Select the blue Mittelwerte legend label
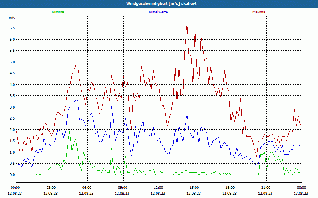This screenshot has width=318, height=198. [x=158, y=12]
